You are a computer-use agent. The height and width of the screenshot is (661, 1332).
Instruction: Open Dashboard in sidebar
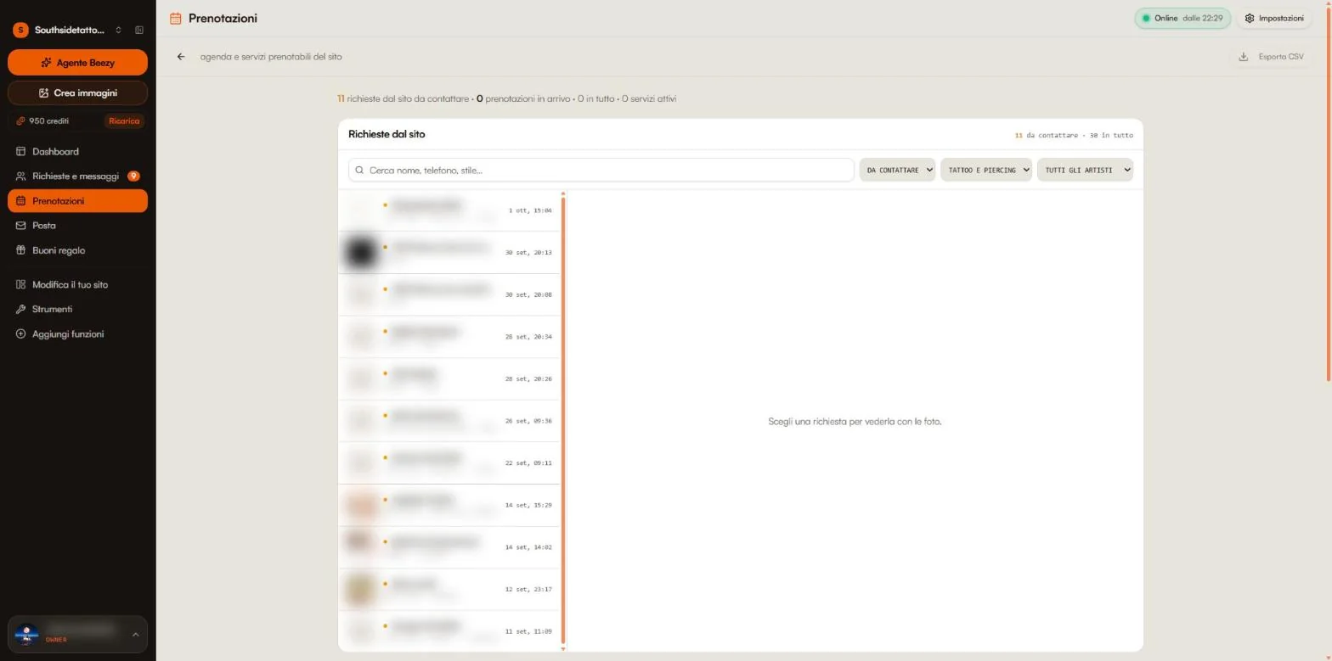coord(77,152)
